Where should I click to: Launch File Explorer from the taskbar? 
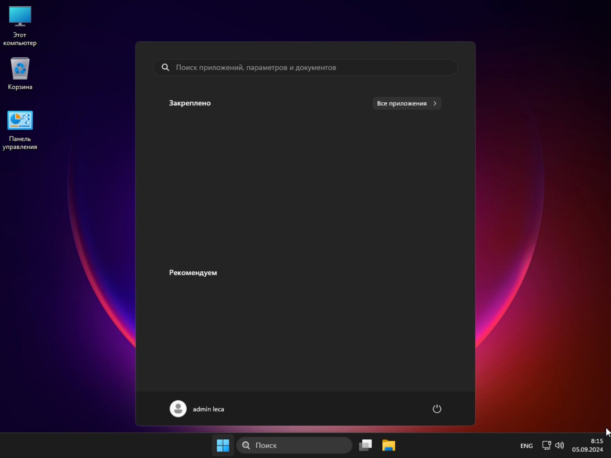[389, 446]
